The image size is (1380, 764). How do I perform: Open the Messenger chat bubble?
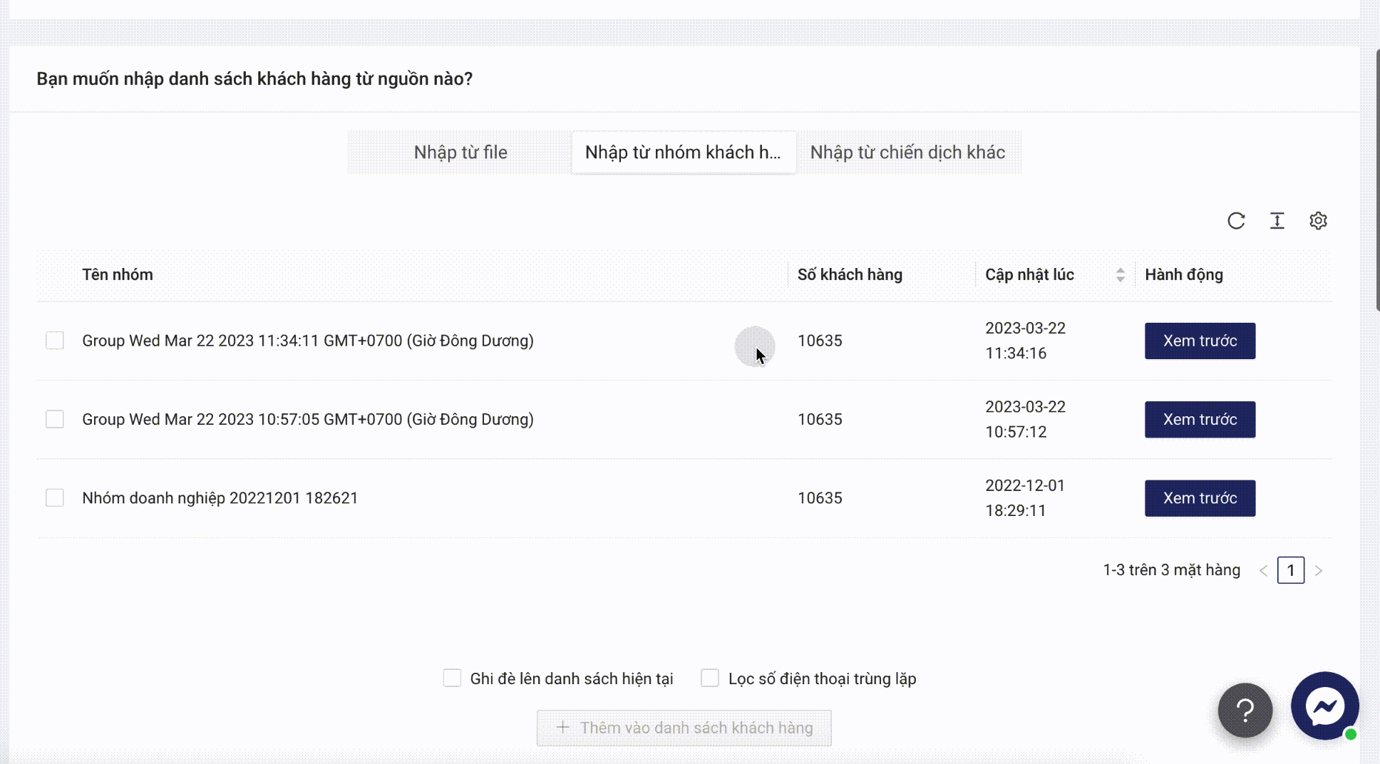pos(1324,706)
